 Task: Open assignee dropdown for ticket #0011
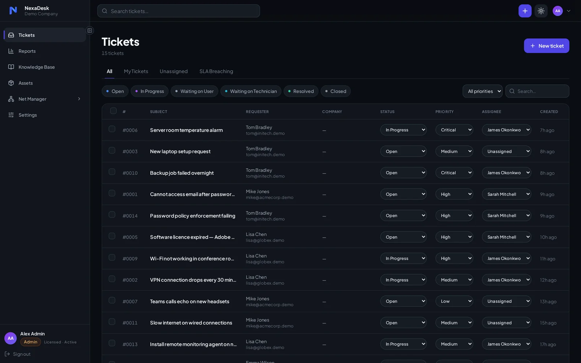tap(506, 323)
